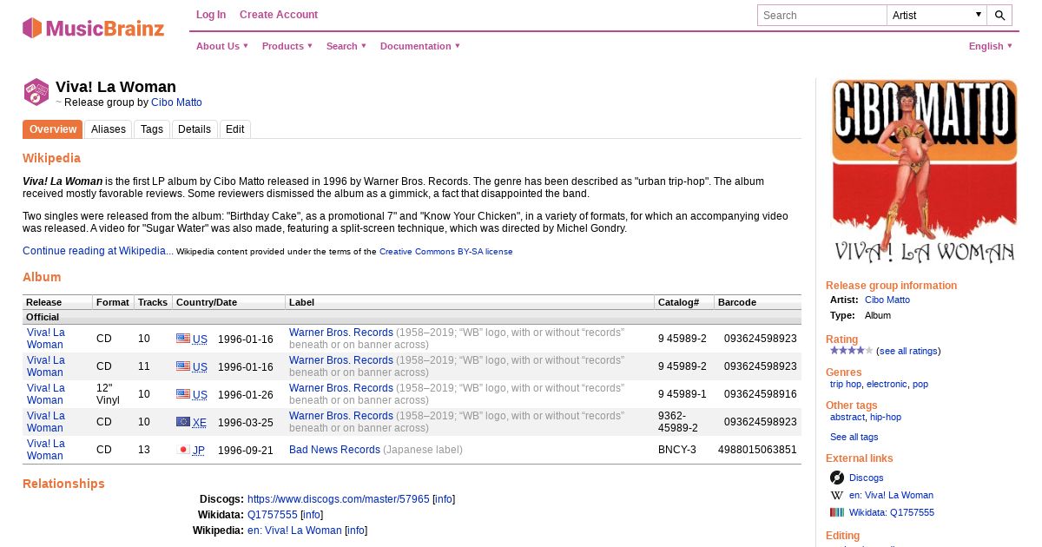1042x547 pixels.
Task: Click the Log In link
Action: (211, 15)
